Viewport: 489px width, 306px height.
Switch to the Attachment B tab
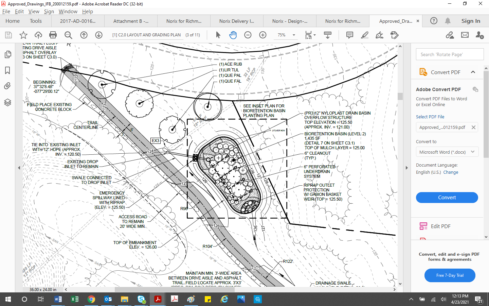pyautogui.click(x=131, y=21)
